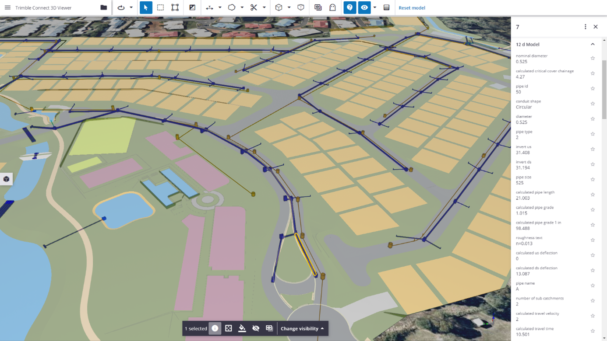Toggle perspective projection box icon

pyautogui.click(x=301, y=7)
